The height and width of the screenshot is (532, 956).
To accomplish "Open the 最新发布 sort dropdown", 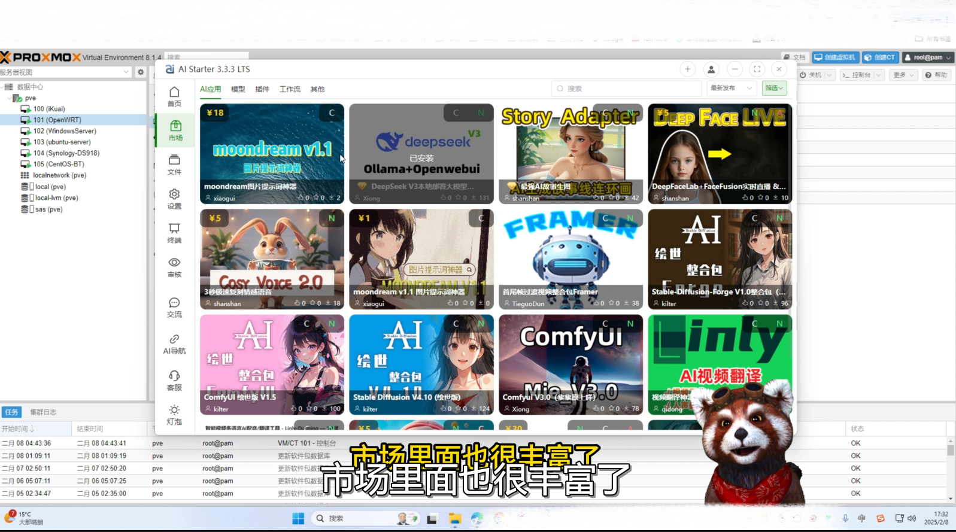I will (x=732, y=88).
